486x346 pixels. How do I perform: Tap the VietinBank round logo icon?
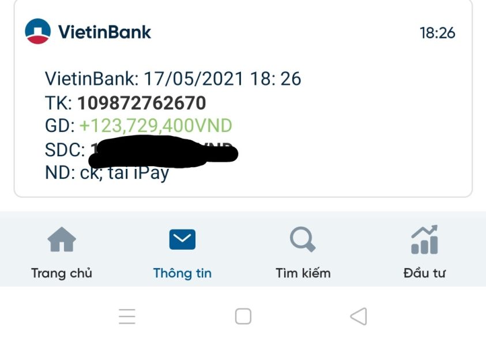tap(38, 31)
